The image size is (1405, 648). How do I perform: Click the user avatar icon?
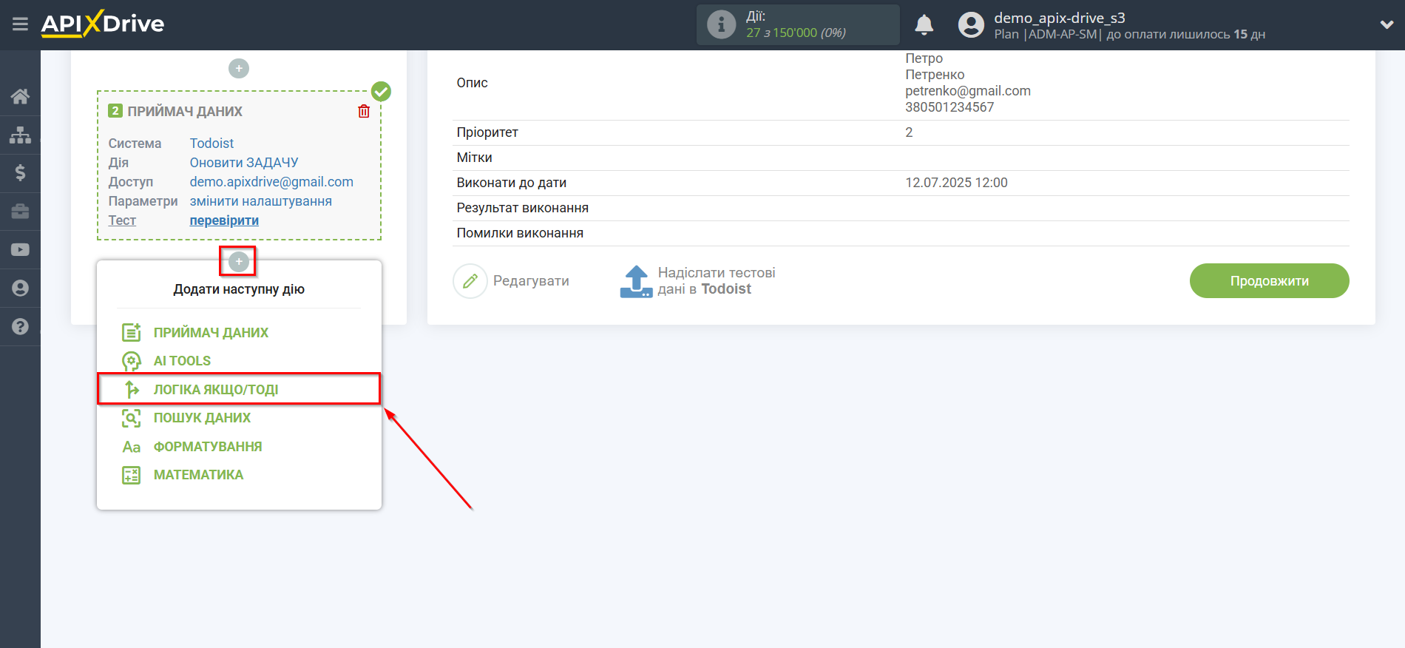(971, 24)
